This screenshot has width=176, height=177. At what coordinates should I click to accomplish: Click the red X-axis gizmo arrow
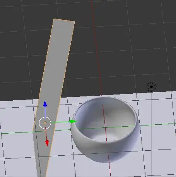tap(47, 143)
